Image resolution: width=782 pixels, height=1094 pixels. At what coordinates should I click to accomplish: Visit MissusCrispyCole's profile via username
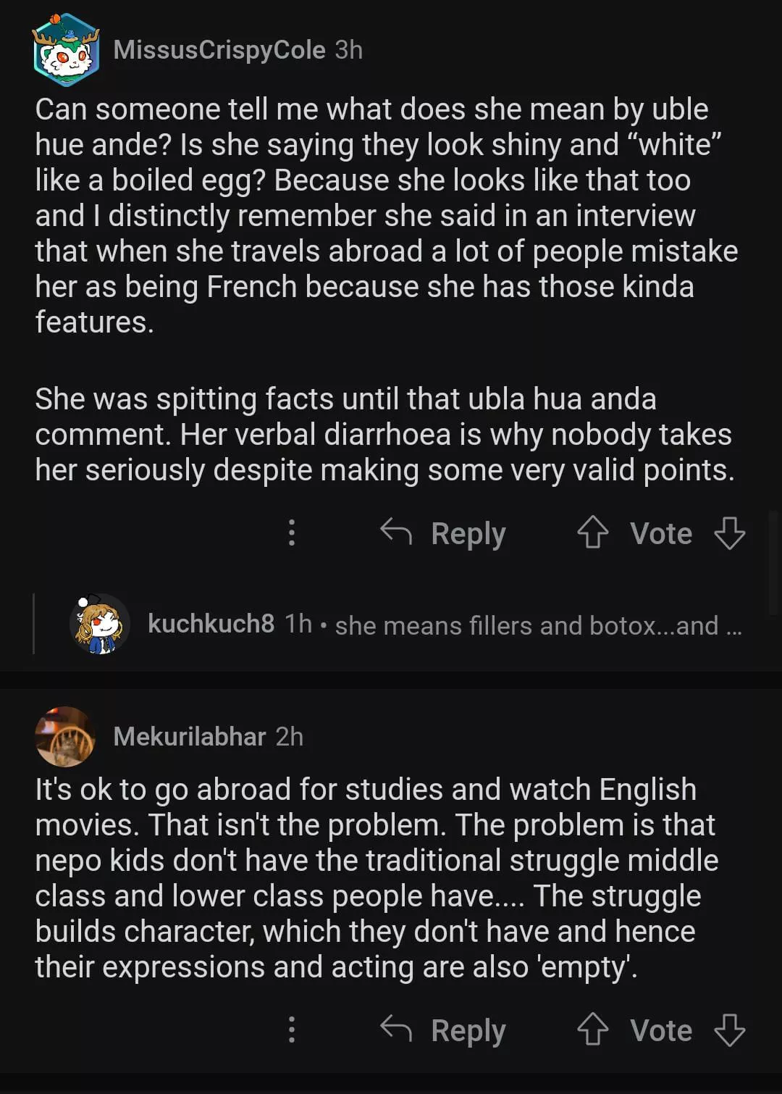tap(219, 50)
